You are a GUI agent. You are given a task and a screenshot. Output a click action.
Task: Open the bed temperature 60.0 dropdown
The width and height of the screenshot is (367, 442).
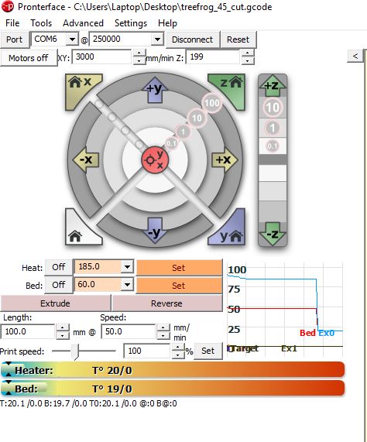pyautogui.click(x=128, y=285)
